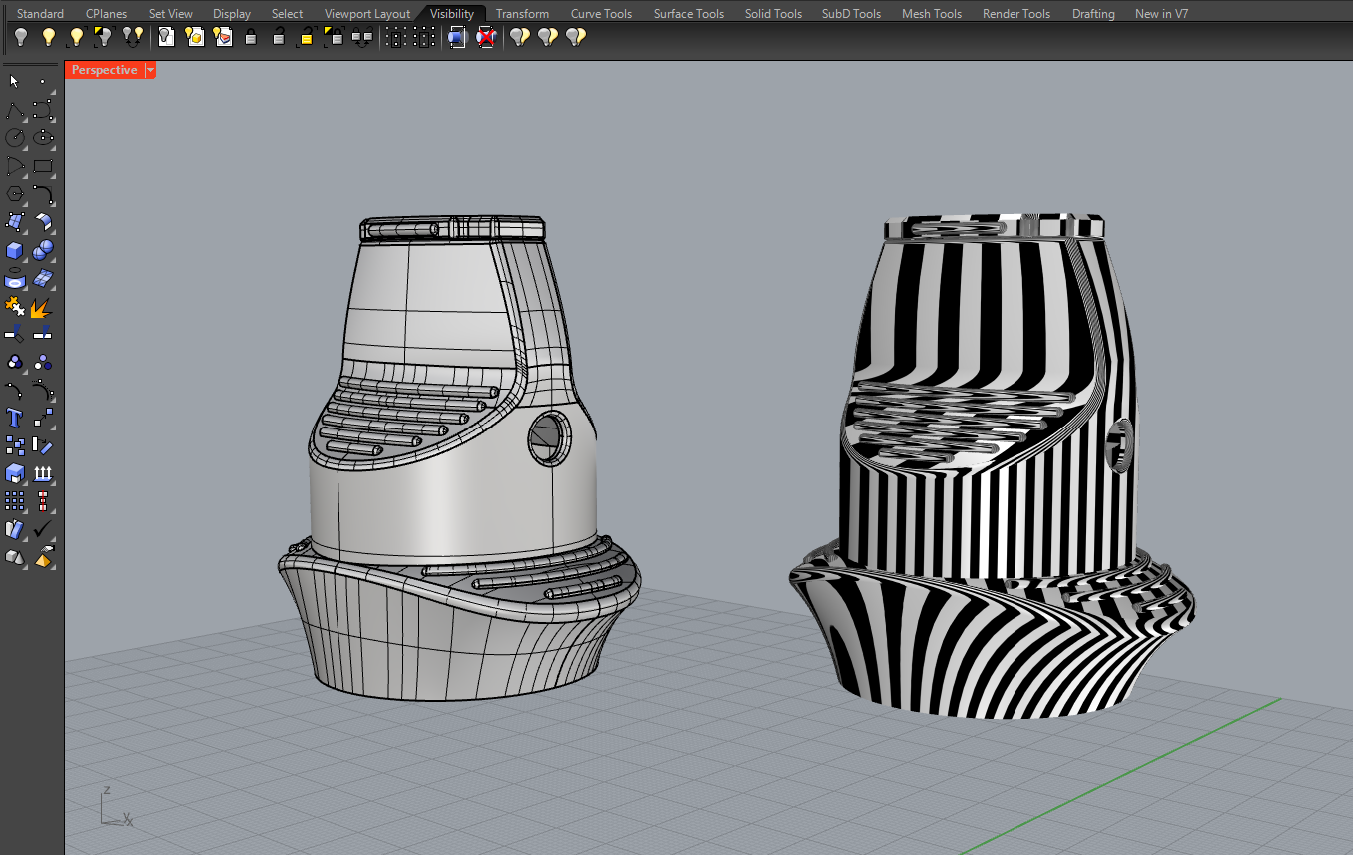
Task: Choose Surface from corner points tool
Action: tap(15, 221)
